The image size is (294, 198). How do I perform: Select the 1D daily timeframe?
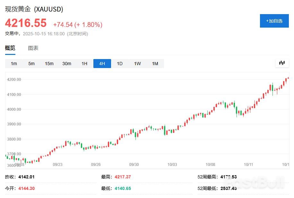point(119,64)
